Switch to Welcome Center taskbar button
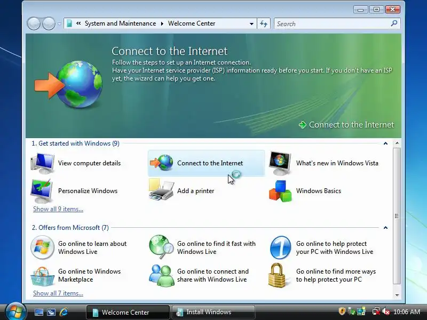Image resolution: width=427 pixels, height=320 pixels. (128, 312)
